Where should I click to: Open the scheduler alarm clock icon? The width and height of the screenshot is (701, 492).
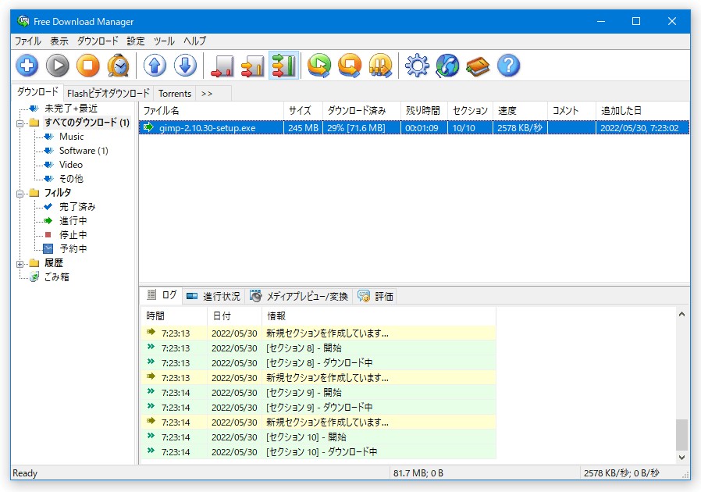(119, 66)
